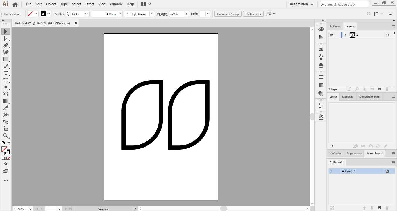Select Artboard 1 row in Artboards panel
The height and width of the screenshot is (211, 397).
(x=362, y=171)
